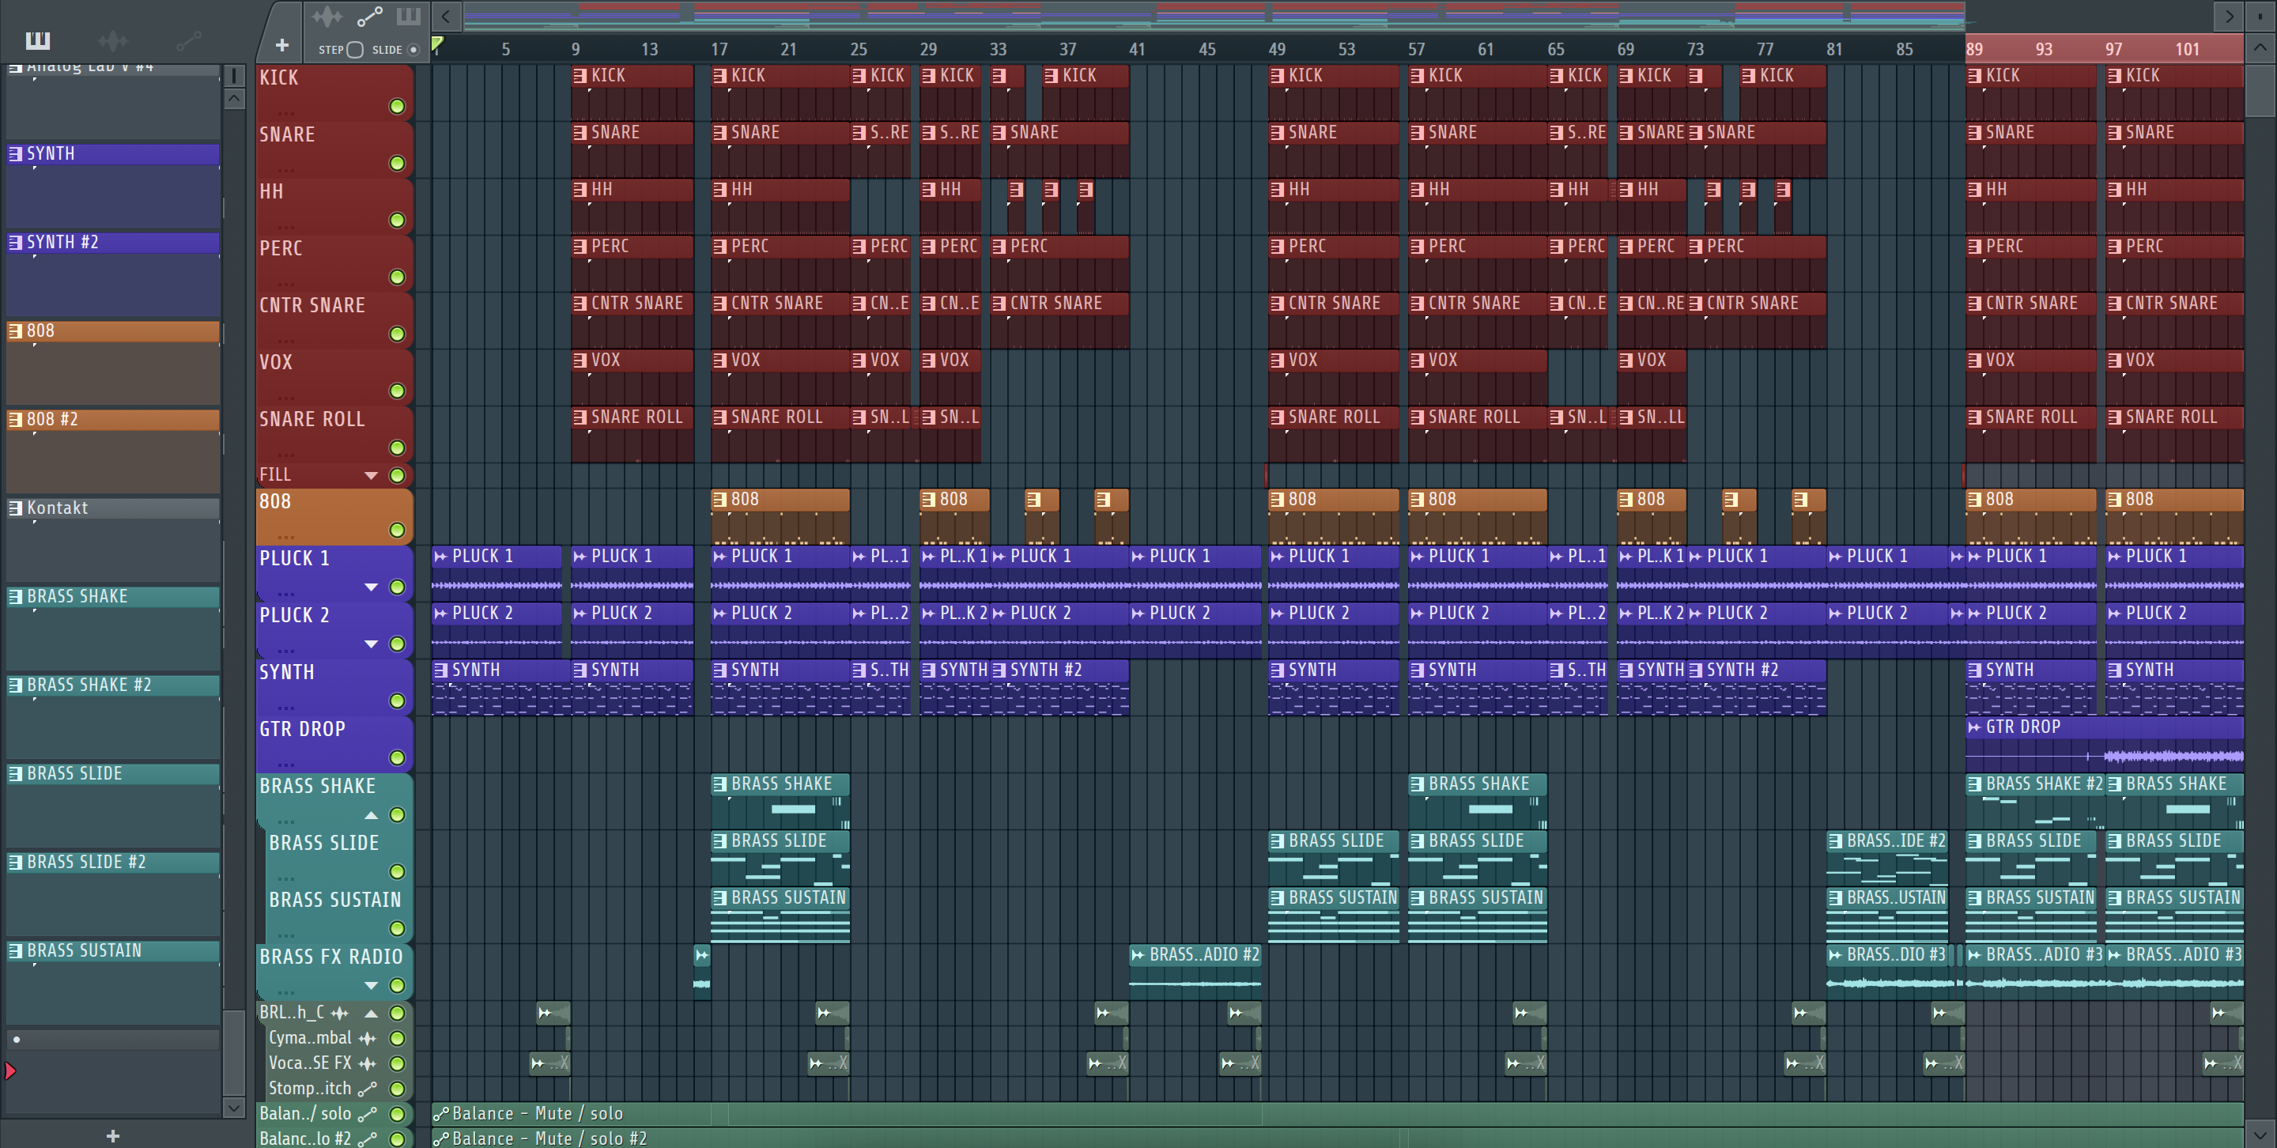Image resolution: width=2277 pixels, height=1148 pixels.
Task: Click the song overview minimap strip
Action: point(1214,15)
